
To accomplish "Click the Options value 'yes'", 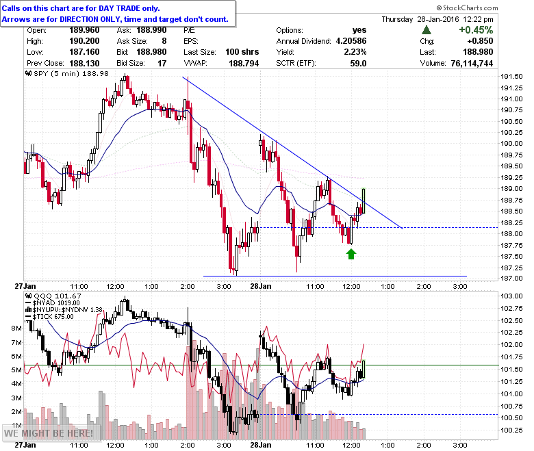I will tap(359, 30).
